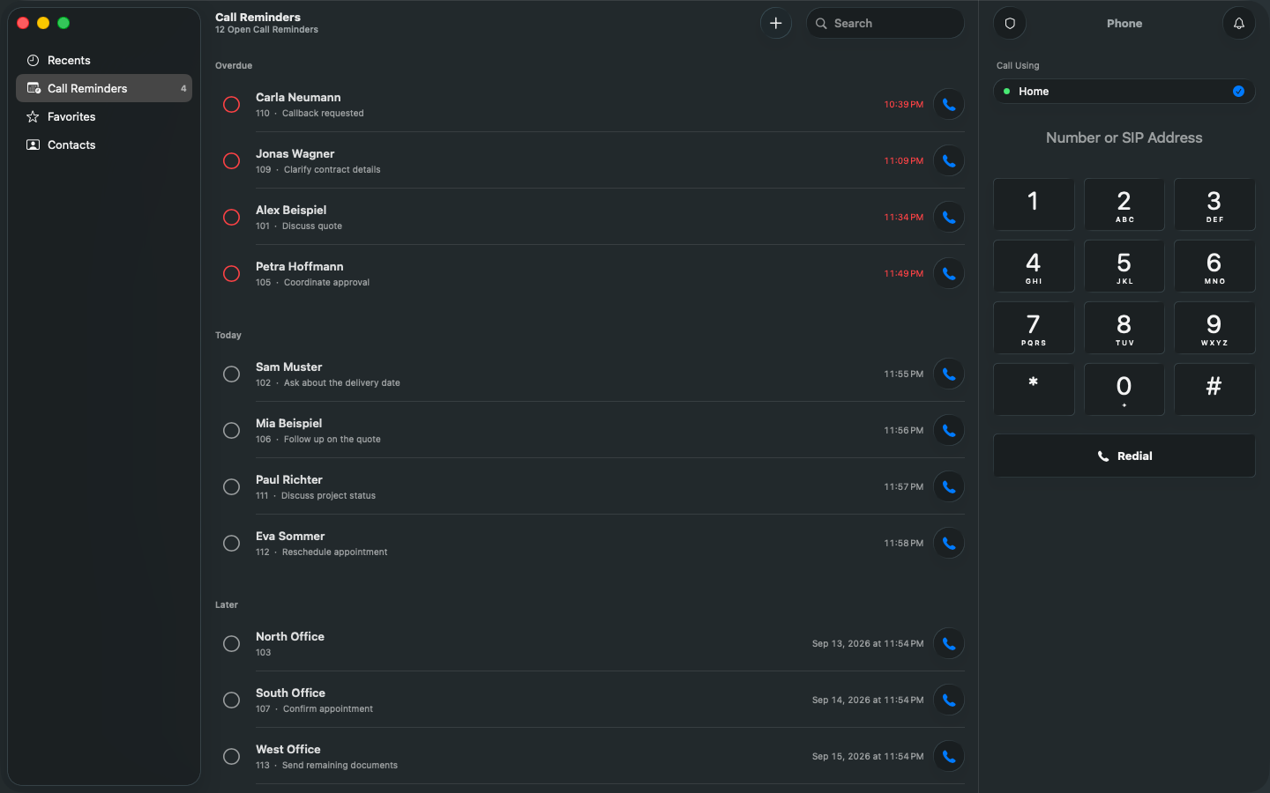Call Eva Sommer via phone icon
1270x793 pixels.
[949, 543]
